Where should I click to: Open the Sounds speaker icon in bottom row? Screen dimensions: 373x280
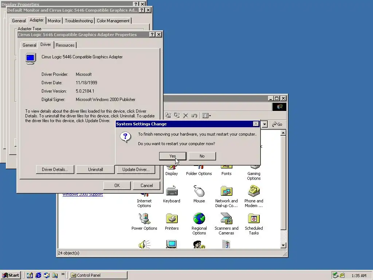click(144, 245)
